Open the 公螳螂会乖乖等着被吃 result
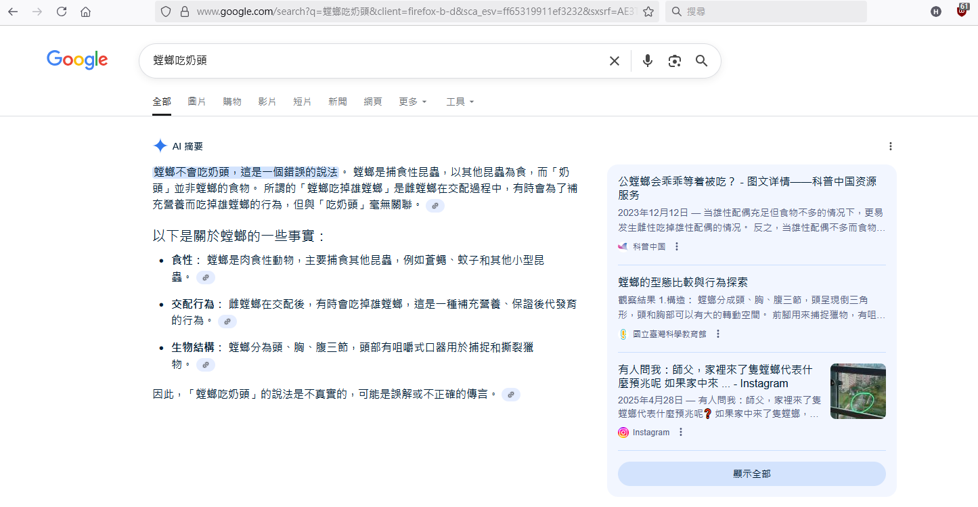 [747, 188]
